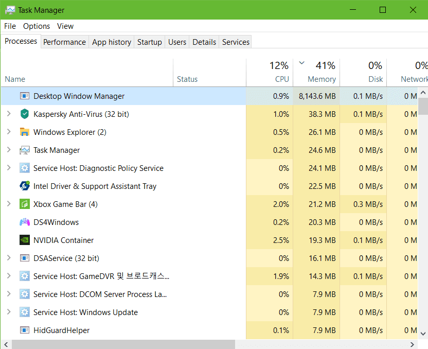Click the DS4Windows controller icon

[25, 222]
